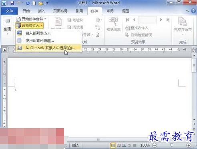The width and height of the screenshot is (197, 149).
Task: Switch to Outline view icon
Action: (x=129, y=145)
